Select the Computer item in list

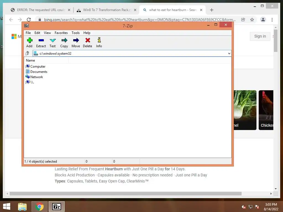coord(36,66)
